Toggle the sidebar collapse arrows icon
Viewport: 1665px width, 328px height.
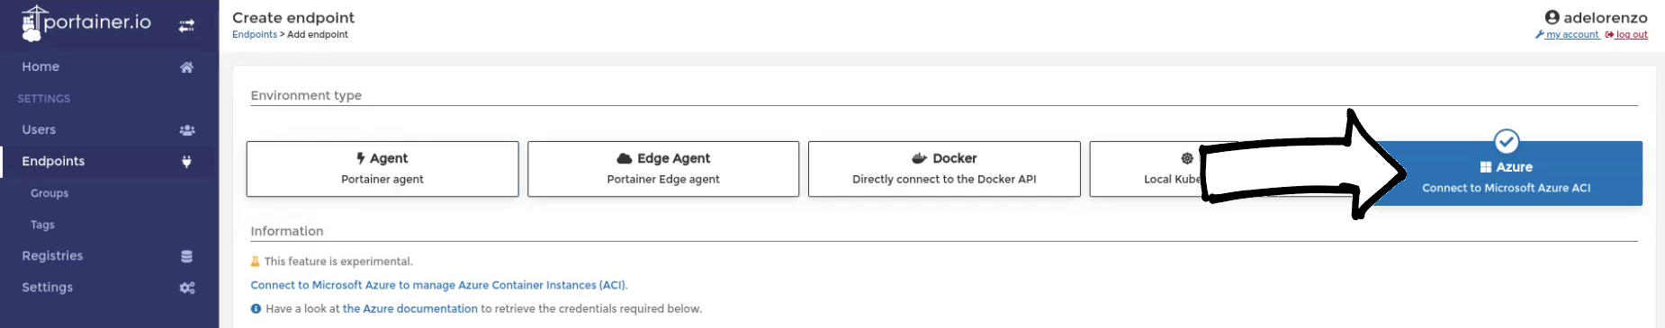pos(186,26)
